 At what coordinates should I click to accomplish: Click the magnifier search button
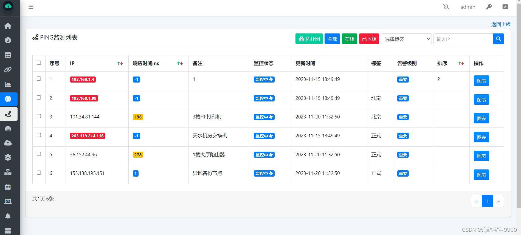pos(499,39)
